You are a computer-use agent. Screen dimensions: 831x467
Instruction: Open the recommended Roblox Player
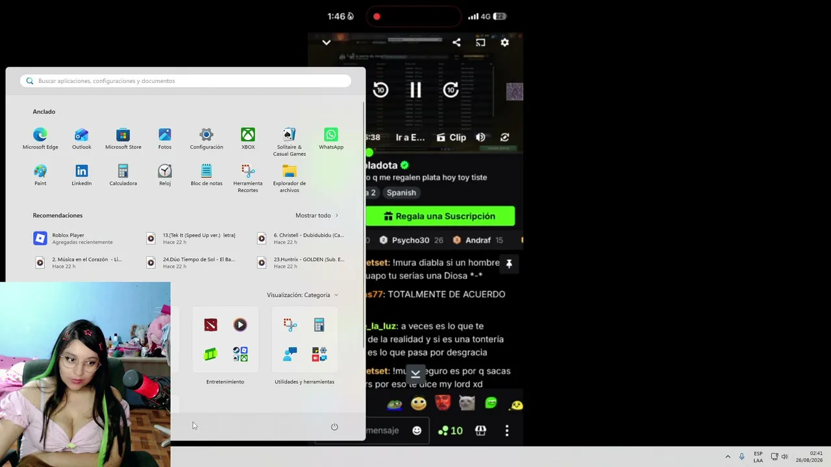81,238
